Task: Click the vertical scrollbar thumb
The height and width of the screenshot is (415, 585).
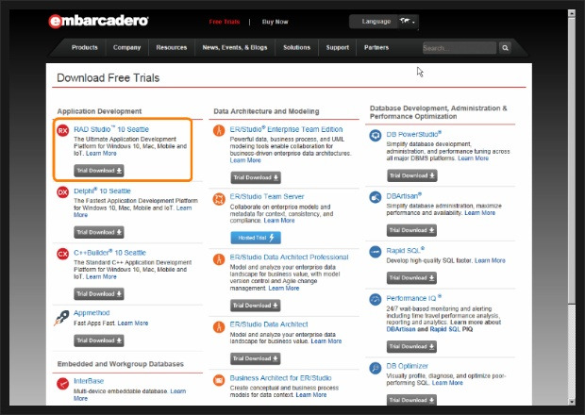Action: 572,160
